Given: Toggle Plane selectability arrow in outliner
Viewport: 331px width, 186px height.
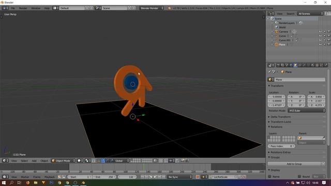Looking at the screenshot, I should point(325,44).
